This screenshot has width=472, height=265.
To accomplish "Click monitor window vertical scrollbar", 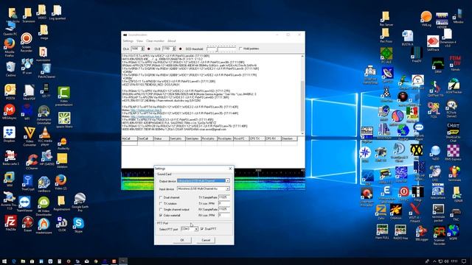I will click(x=302, y=94).
